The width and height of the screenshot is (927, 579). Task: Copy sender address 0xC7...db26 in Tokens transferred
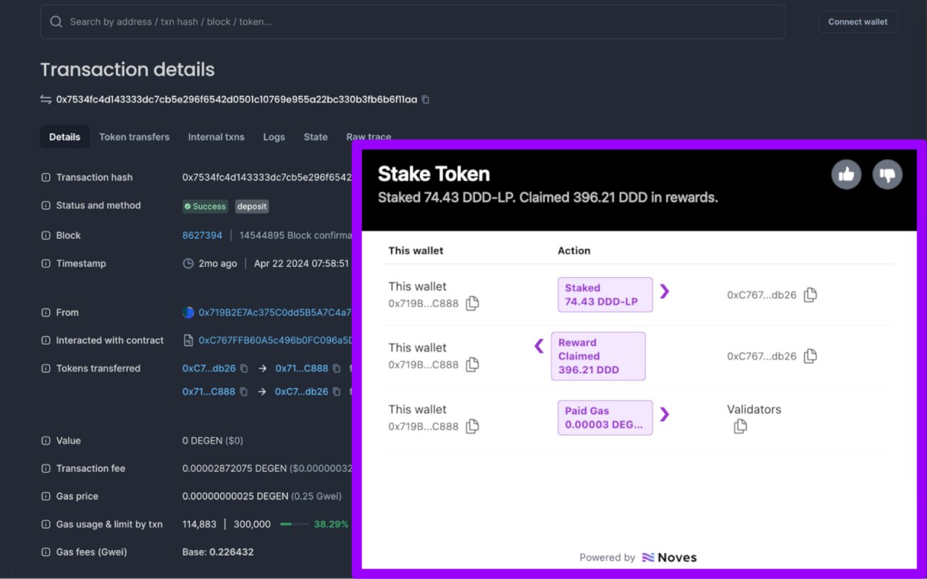coord(244,368)
